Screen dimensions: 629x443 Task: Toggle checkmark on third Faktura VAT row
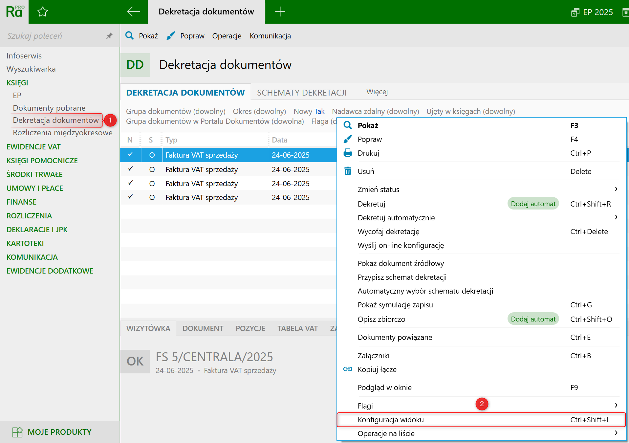tap(130, 183)
